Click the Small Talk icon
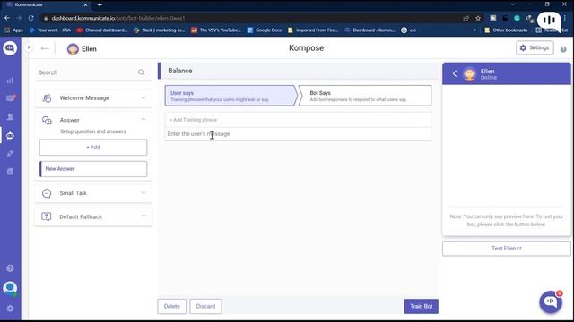This screenshot has height=322, width=574. coord(47,193)
